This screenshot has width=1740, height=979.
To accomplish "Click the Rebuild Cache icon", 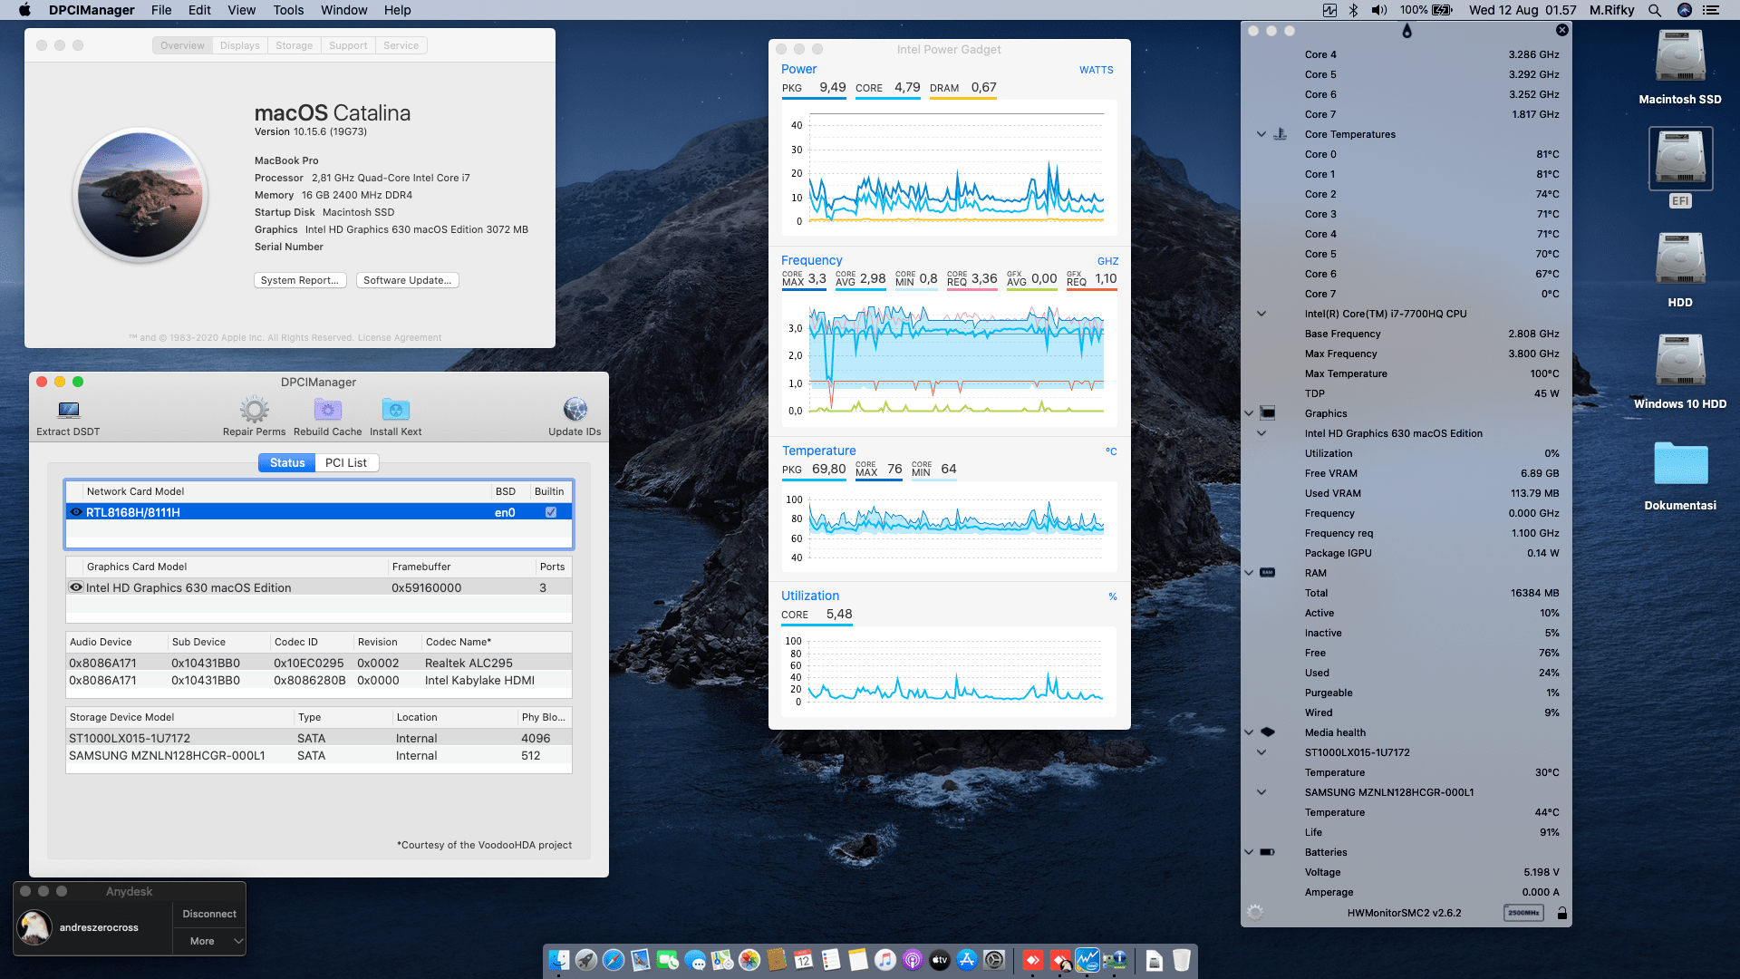I will tap(327, 410).
